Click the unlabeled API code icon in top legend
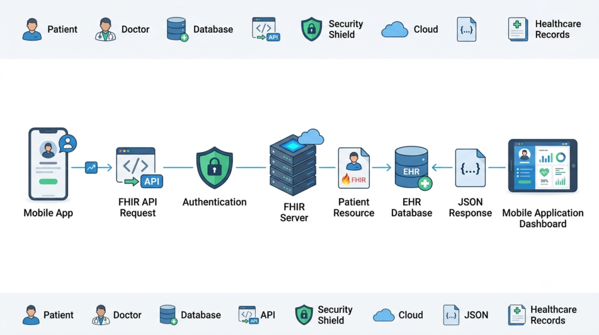The height and width of the screenshot is (335, 599). click(x=266, y=29)
